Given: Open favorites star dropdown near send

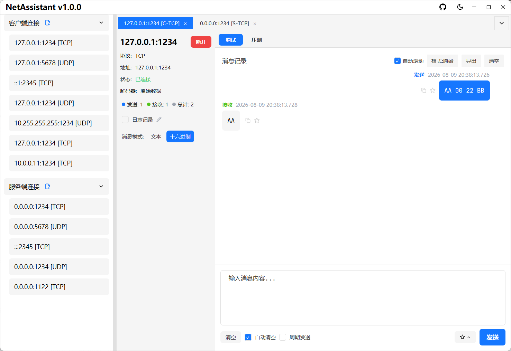Looking at the screenshot, I should coord(465,337).
